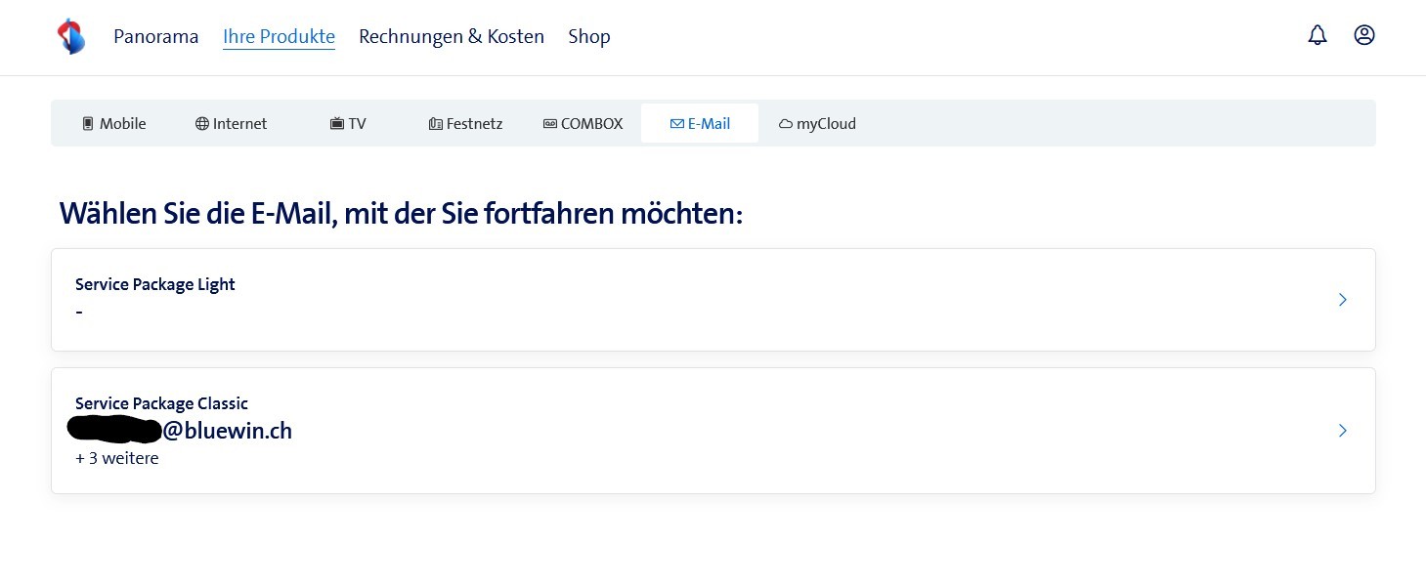This screenshot has width=1426, height=586.
Task: Open the user profile icon
Action: coord(1364,35)
